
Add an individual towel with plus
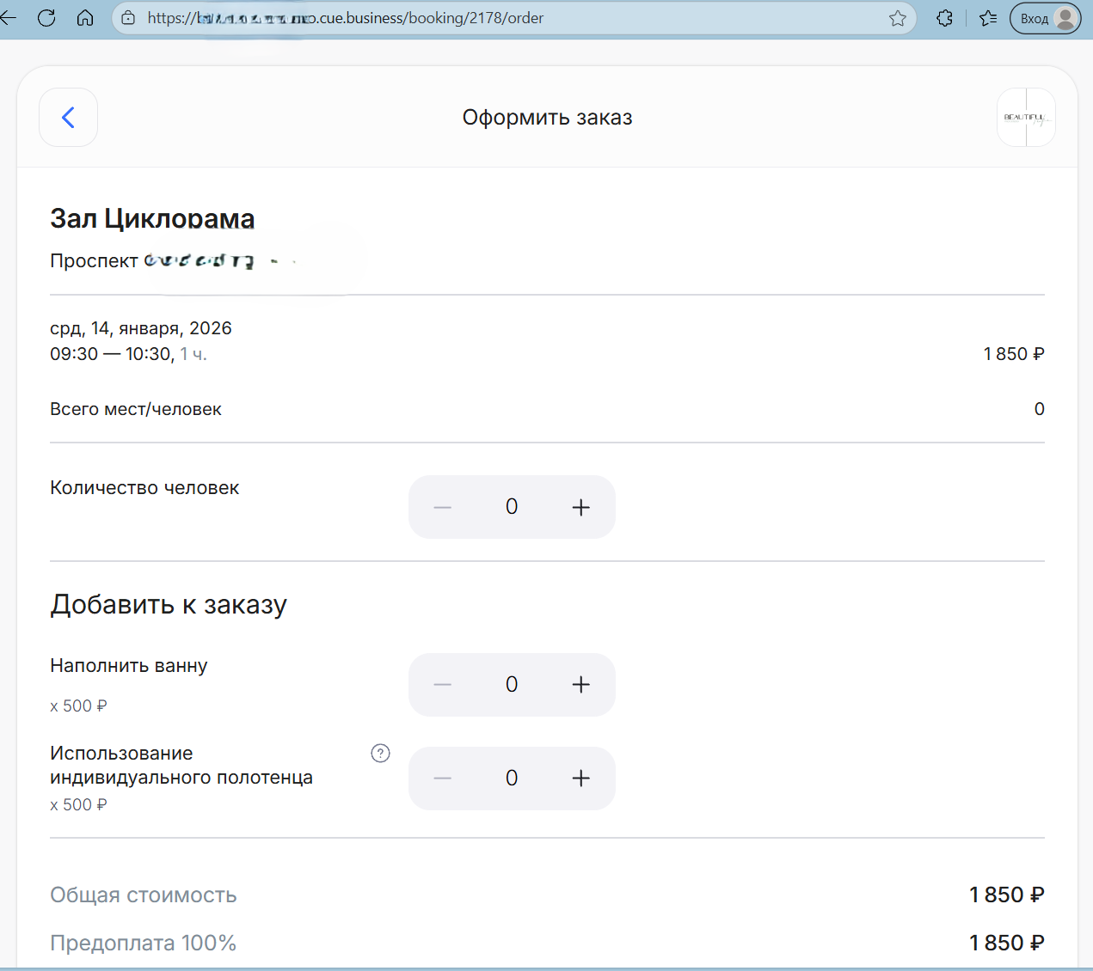[x=580, y=779]
